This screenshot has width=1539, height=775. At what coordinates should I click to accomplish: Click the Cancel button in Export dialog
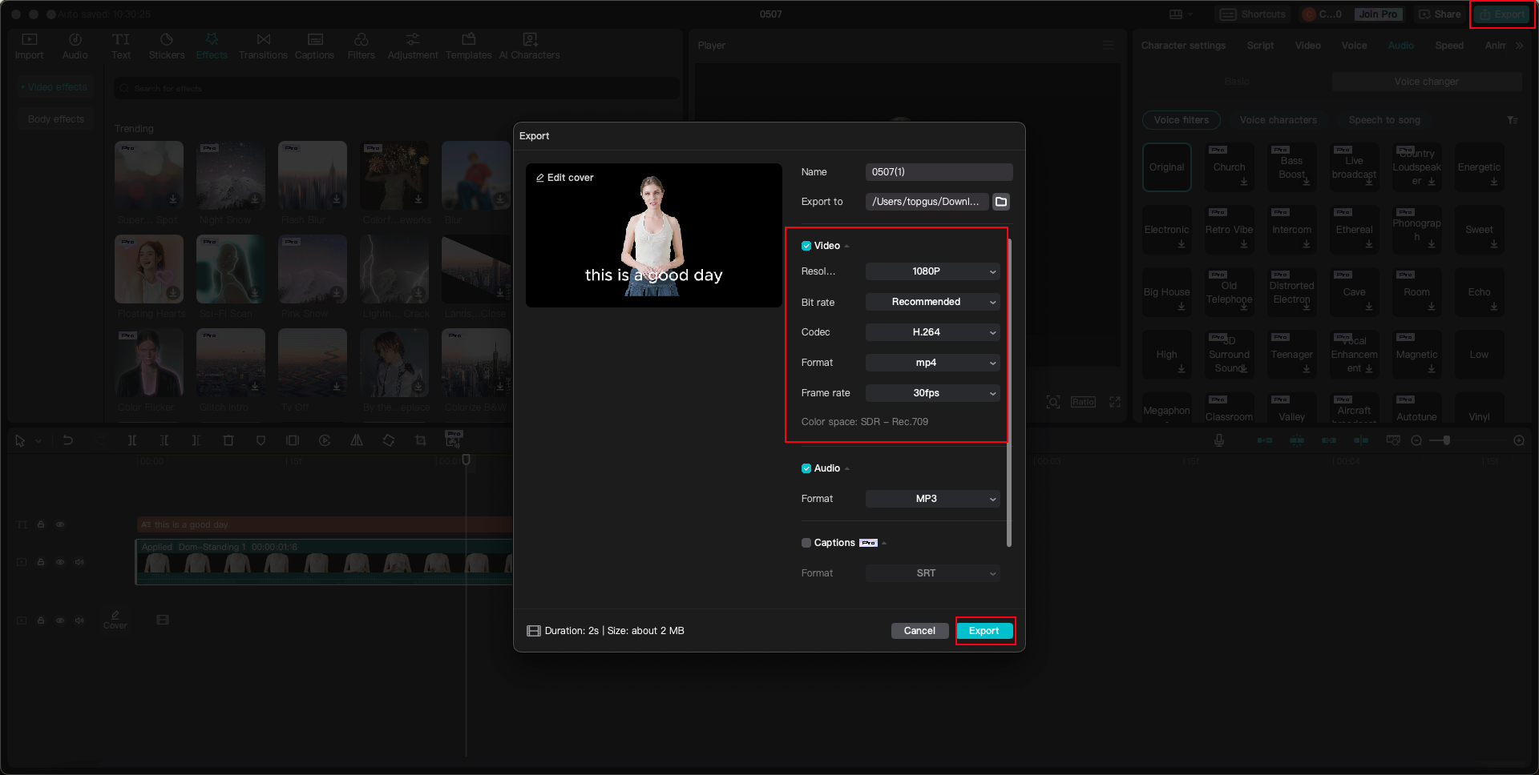pyautogui.click(x=919, y=631)
